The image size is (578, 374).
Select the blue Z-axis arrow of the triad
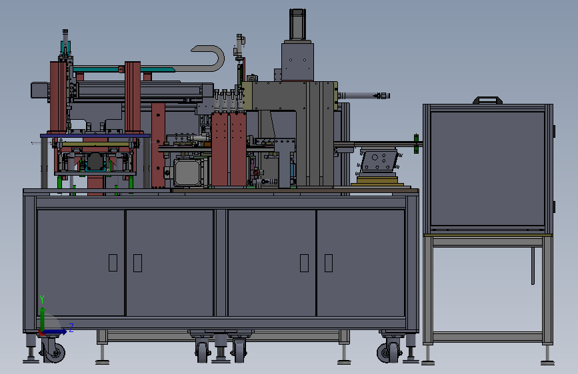coord(55,331)
